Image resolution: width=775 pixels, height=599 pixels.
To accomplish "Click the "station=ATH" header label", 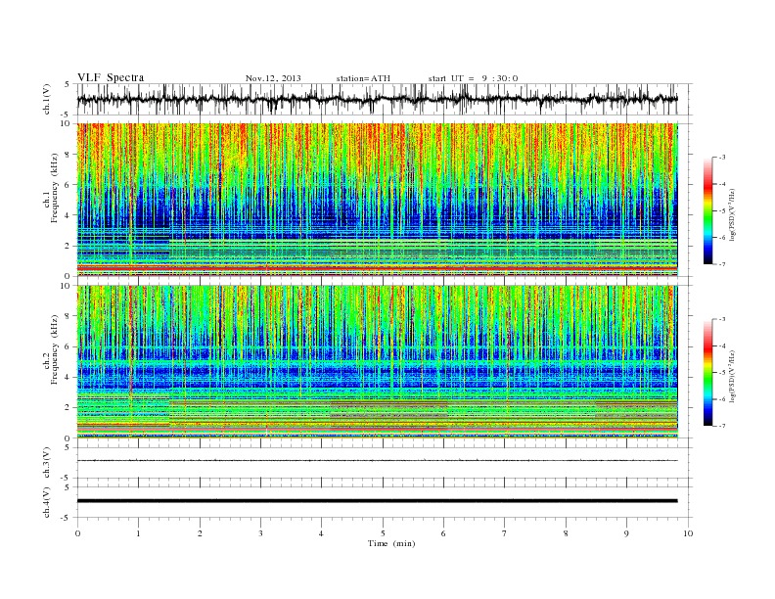I will tap(363, 78).
